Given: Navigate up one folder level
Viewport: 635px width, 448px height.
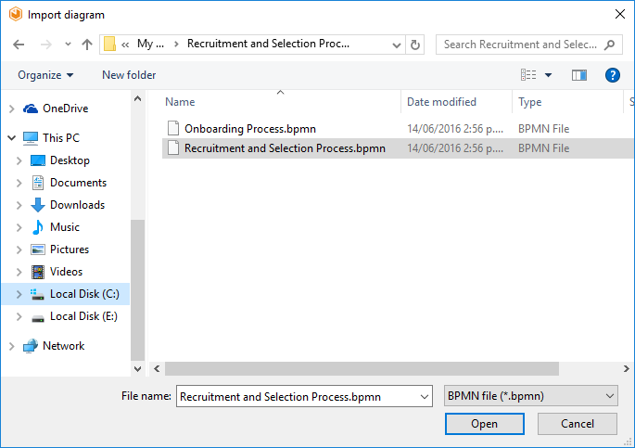Looking at the screenshot, I should [x=87, y=45].
